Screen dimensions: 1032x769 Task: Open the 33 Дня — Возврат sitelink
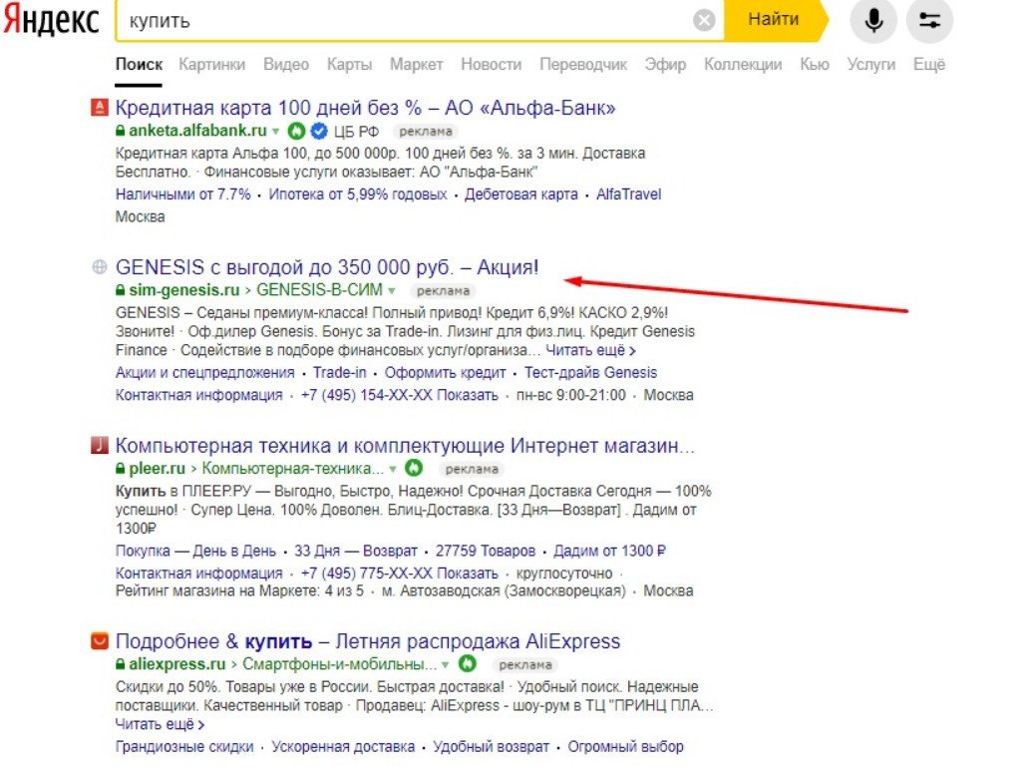[355, 551]
